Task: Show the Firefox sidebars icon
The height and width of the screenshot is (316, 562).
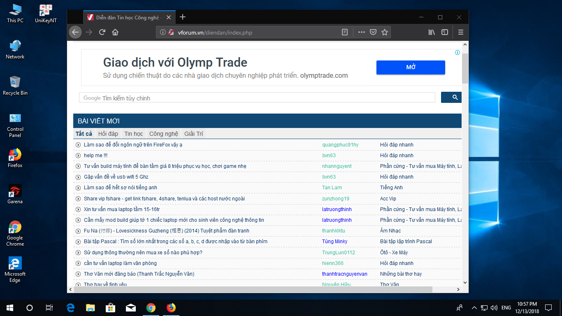Action: (445, 32)
